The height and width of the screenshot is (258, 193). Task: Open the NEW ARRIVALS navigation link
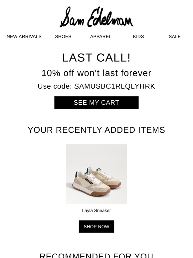tap(24, 37)
